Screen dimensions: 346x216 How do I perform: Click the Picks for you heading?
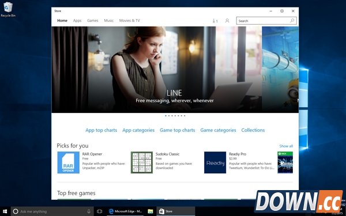(73, 146)
